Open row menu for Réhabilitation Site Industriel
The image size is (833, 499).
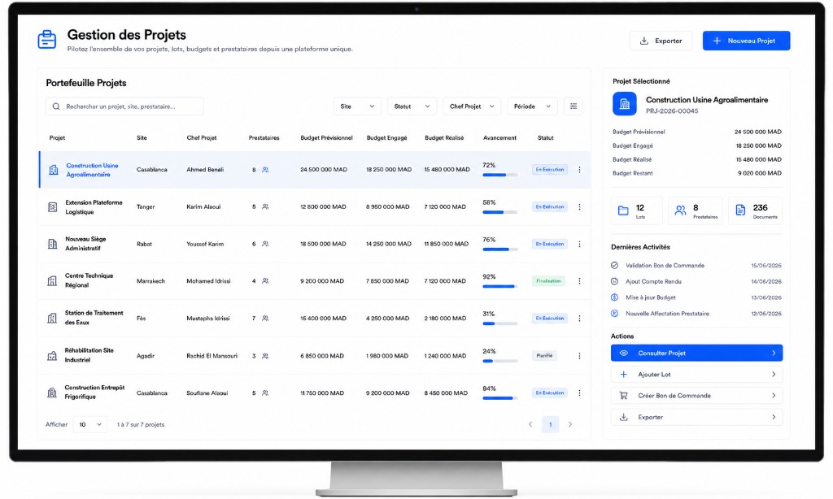pyautogui.click(x=579, y=356)
